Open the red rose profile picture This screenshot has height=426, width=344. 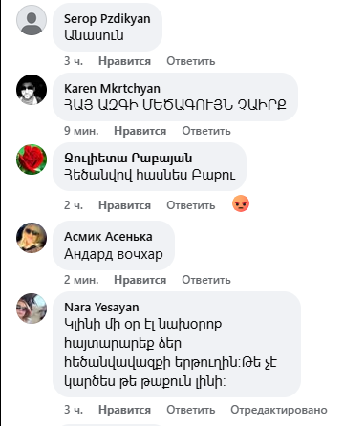tap(32, 160)
